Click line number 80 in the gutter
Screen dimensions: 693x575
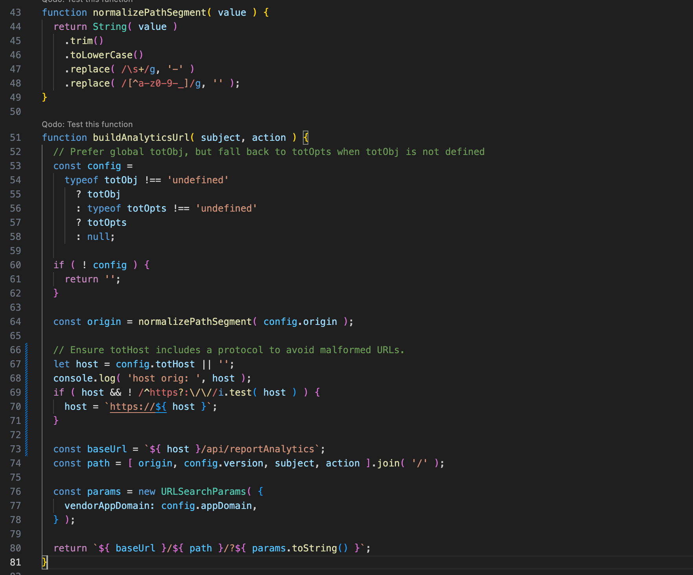pyautogui.click(x=15, y=548)
